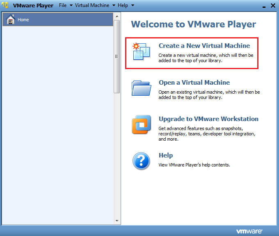Viewport: 279px width, 236px height.
Task: Click the Create a New Virtual Machine link
Action: (204, 45)
